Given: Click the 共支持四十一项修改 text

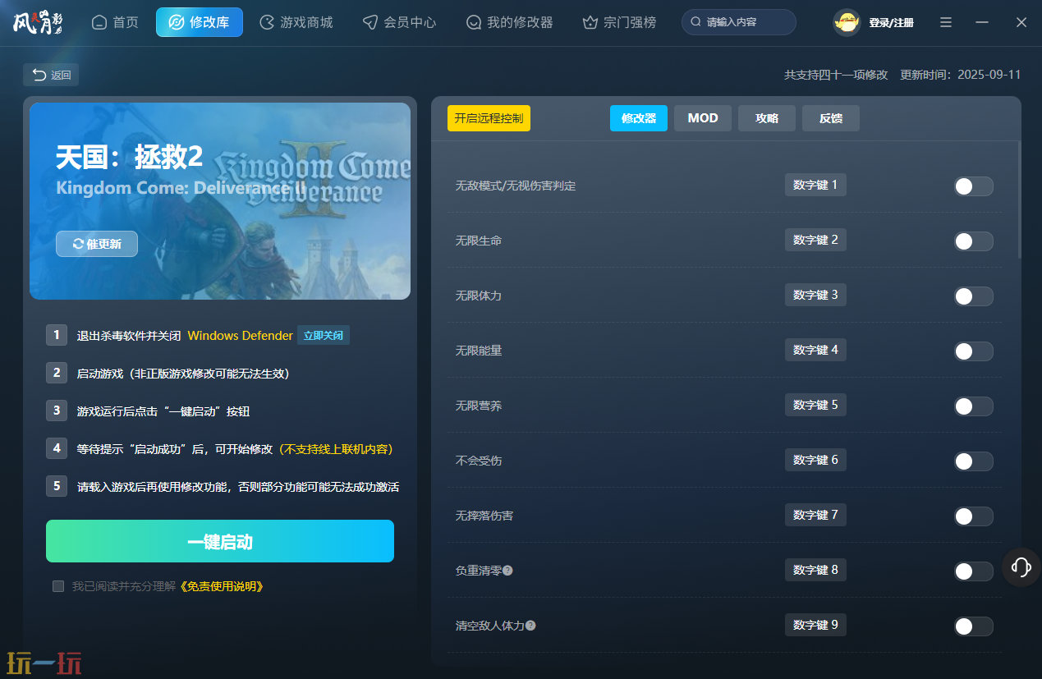Looking at the screenshot, I should coord(836,75).
